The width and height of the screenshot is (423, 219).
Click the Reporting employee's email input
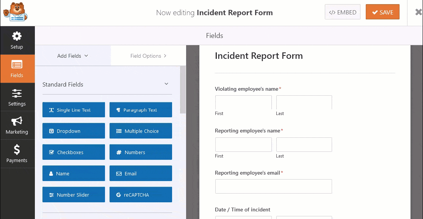(273, 186)
